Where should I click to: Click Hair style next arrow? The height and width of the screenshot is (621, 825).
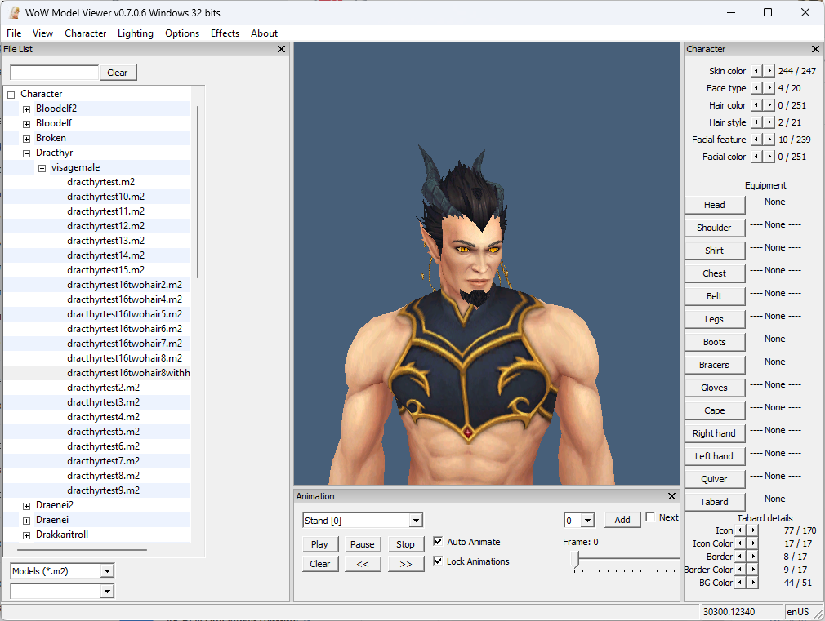pyautogui.click(x=769, y=122)
